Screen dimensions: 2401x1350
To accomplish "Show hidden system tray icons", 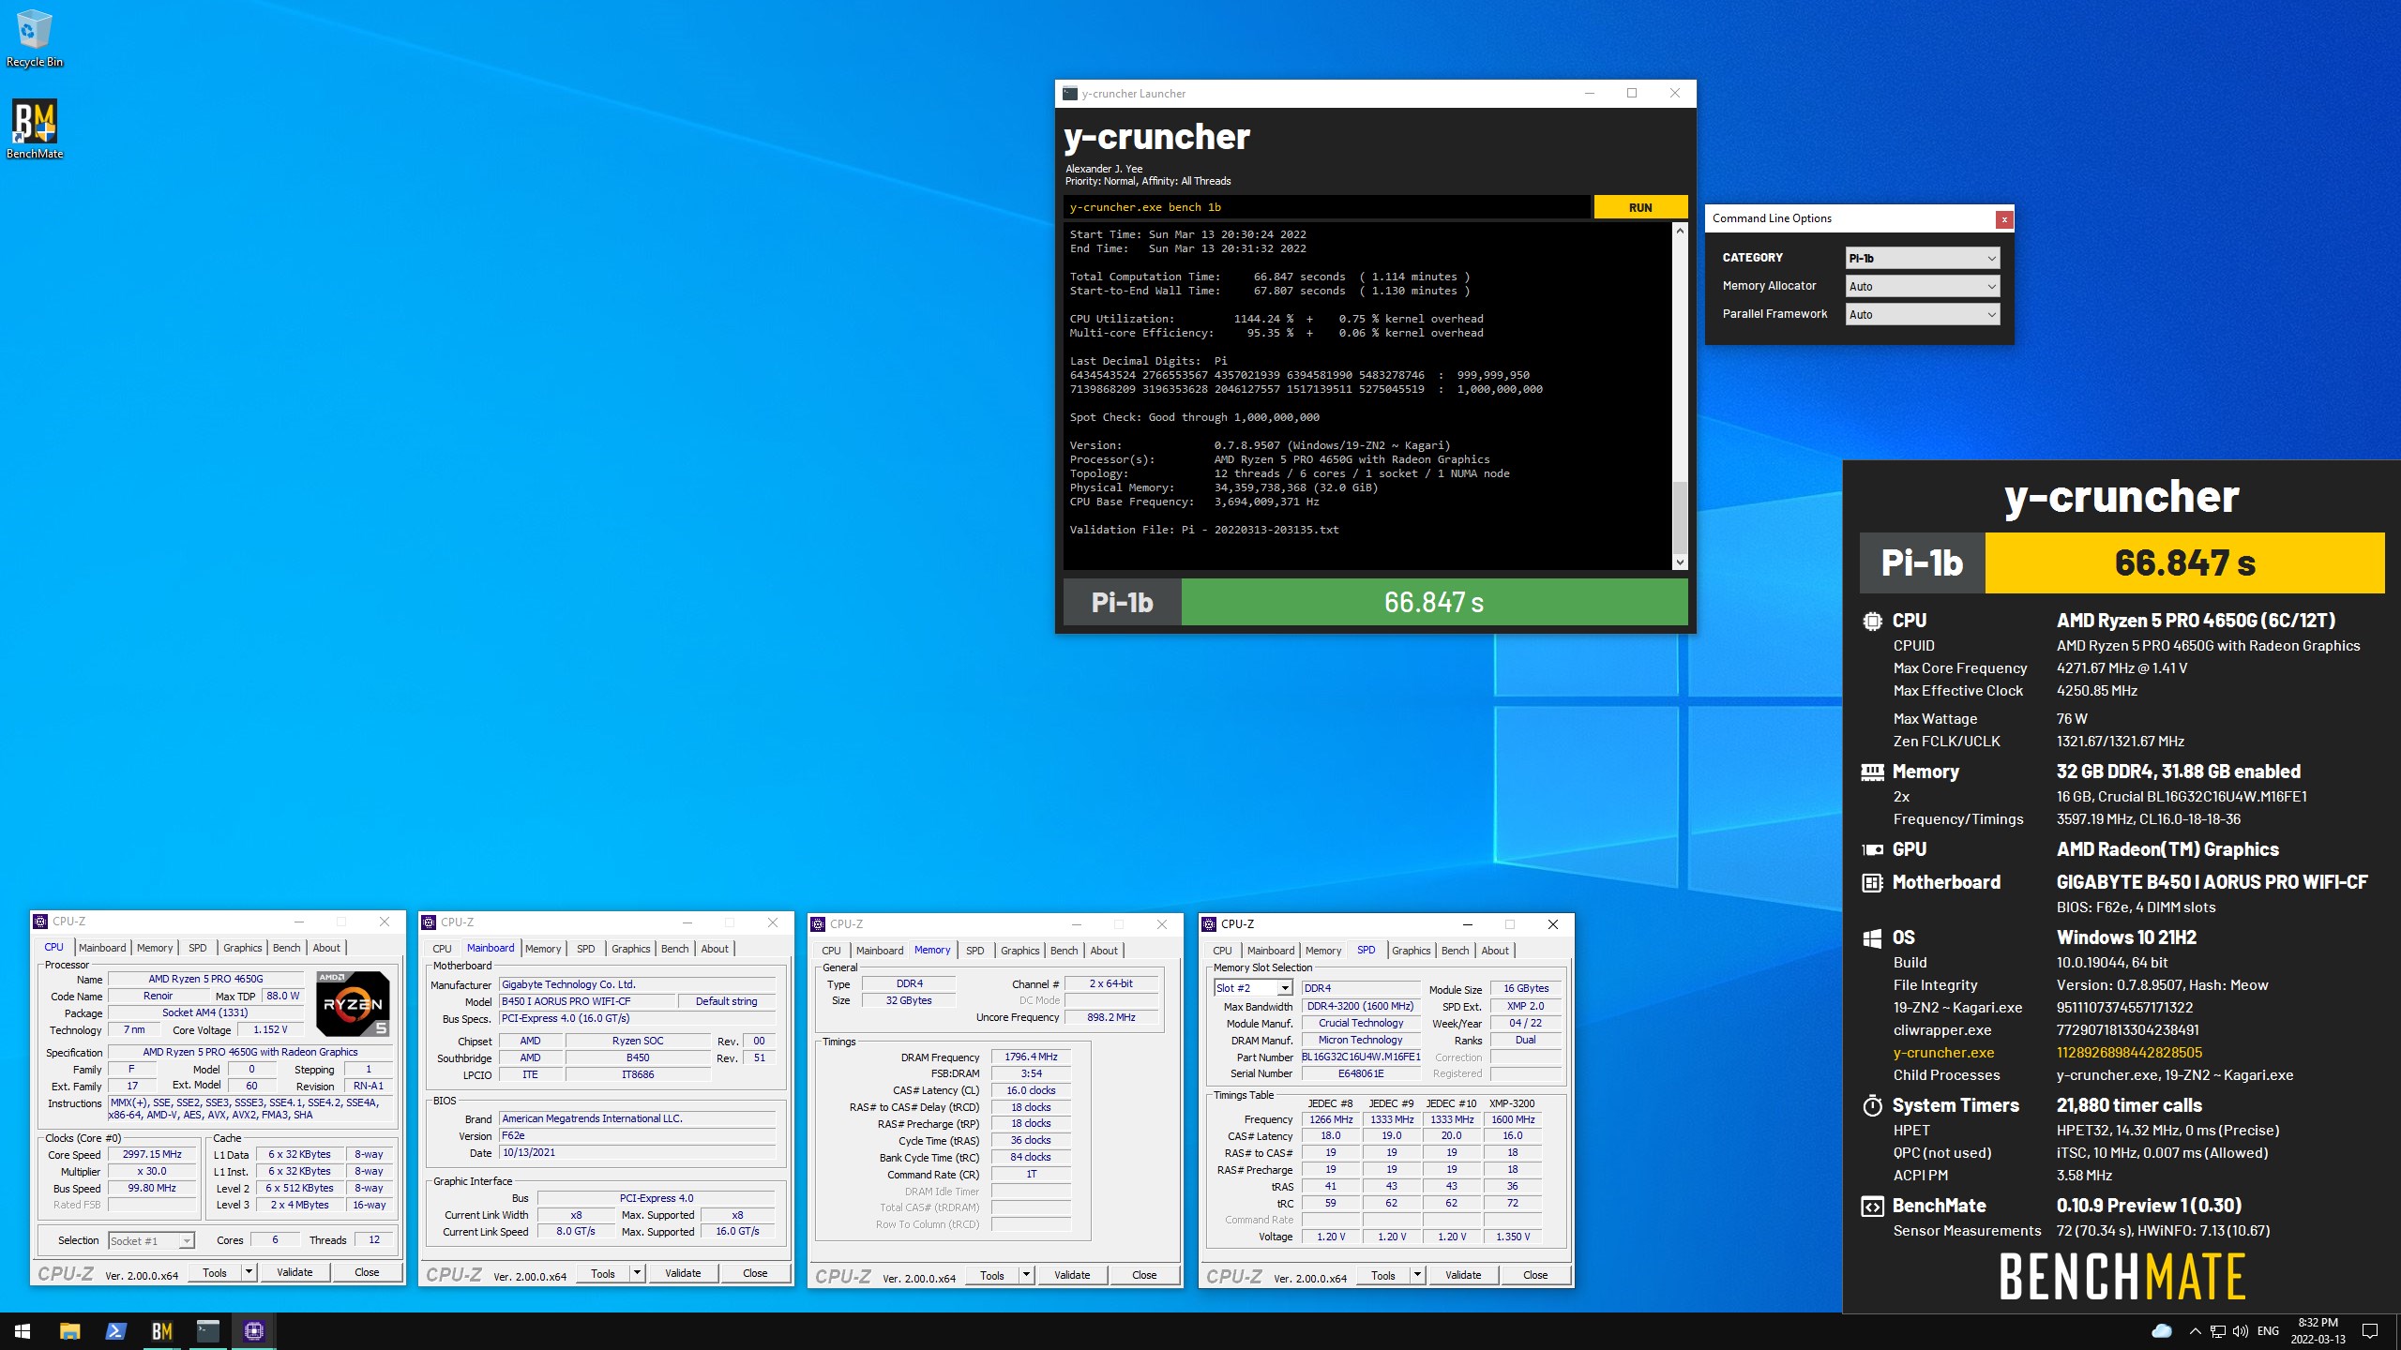I will [2195, 1330].
